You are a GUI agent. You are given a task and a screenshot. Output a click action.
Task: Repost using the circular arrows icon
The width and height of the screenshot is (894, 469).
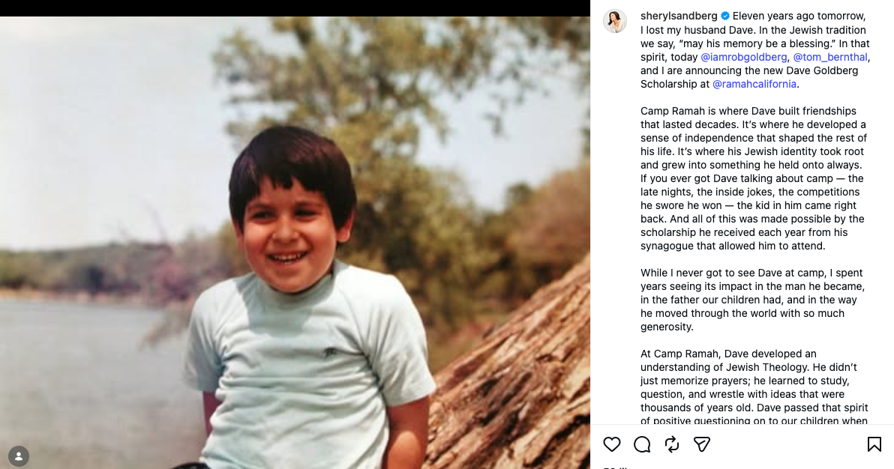tap(672, 444)
